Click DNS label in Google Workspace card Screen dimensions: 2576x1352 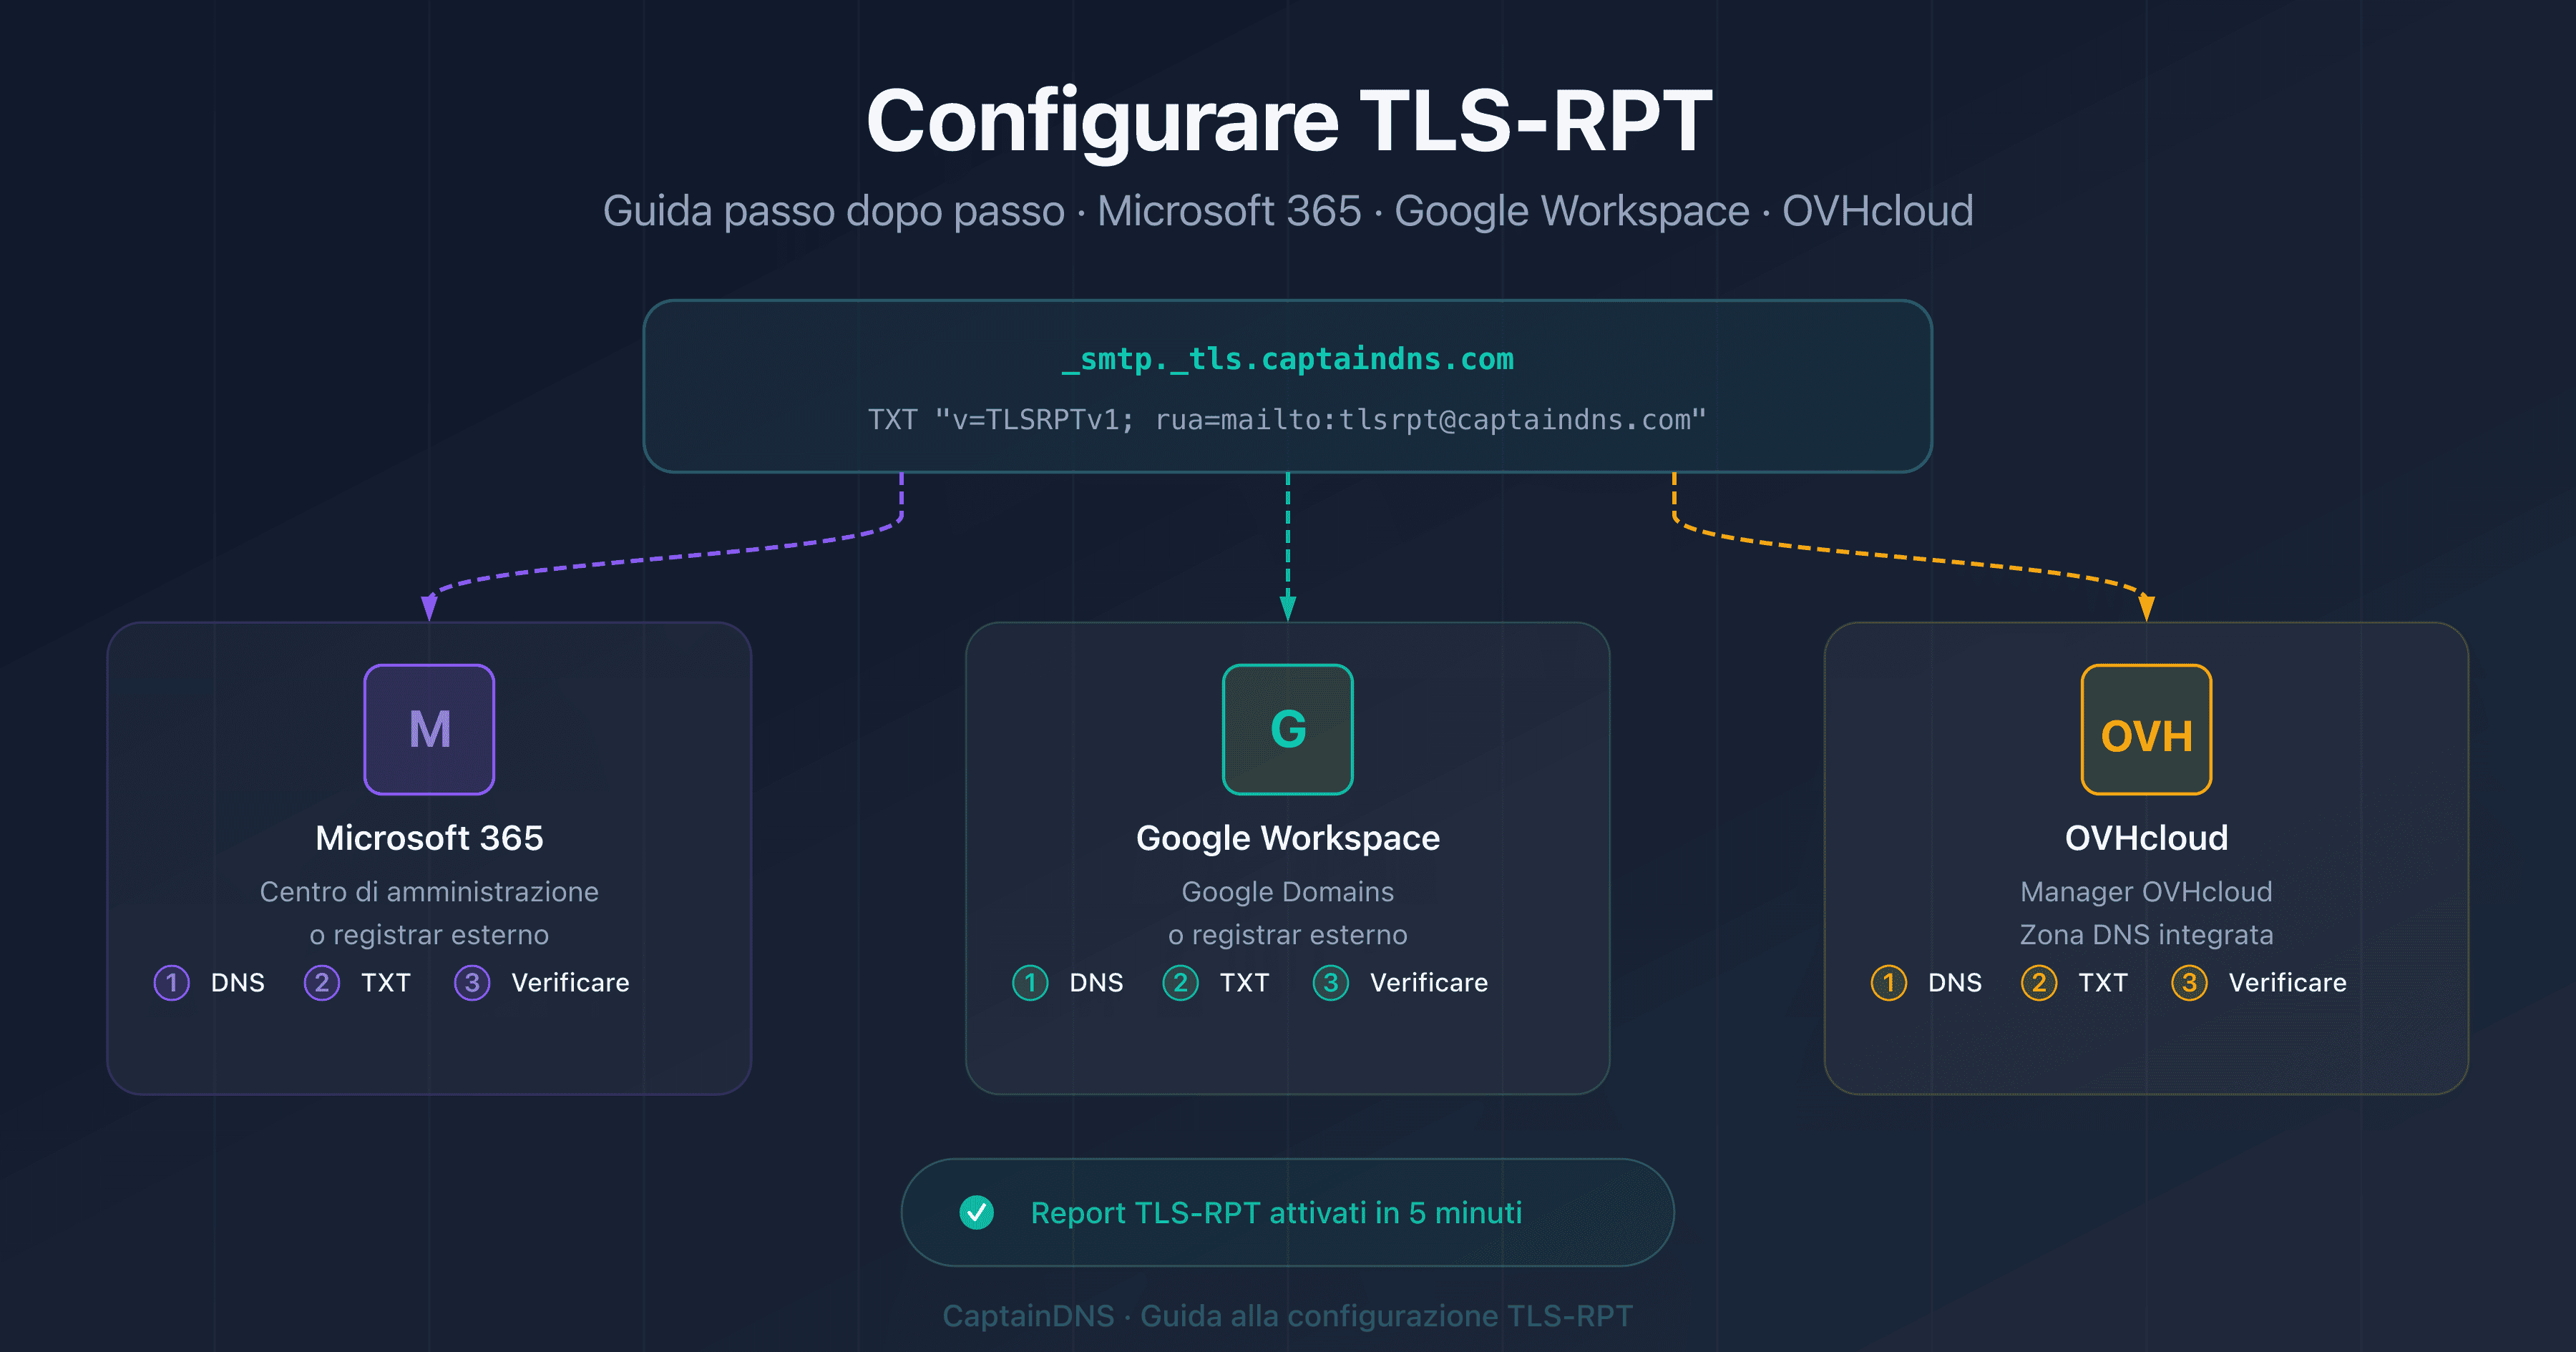tap(1096, 983)
